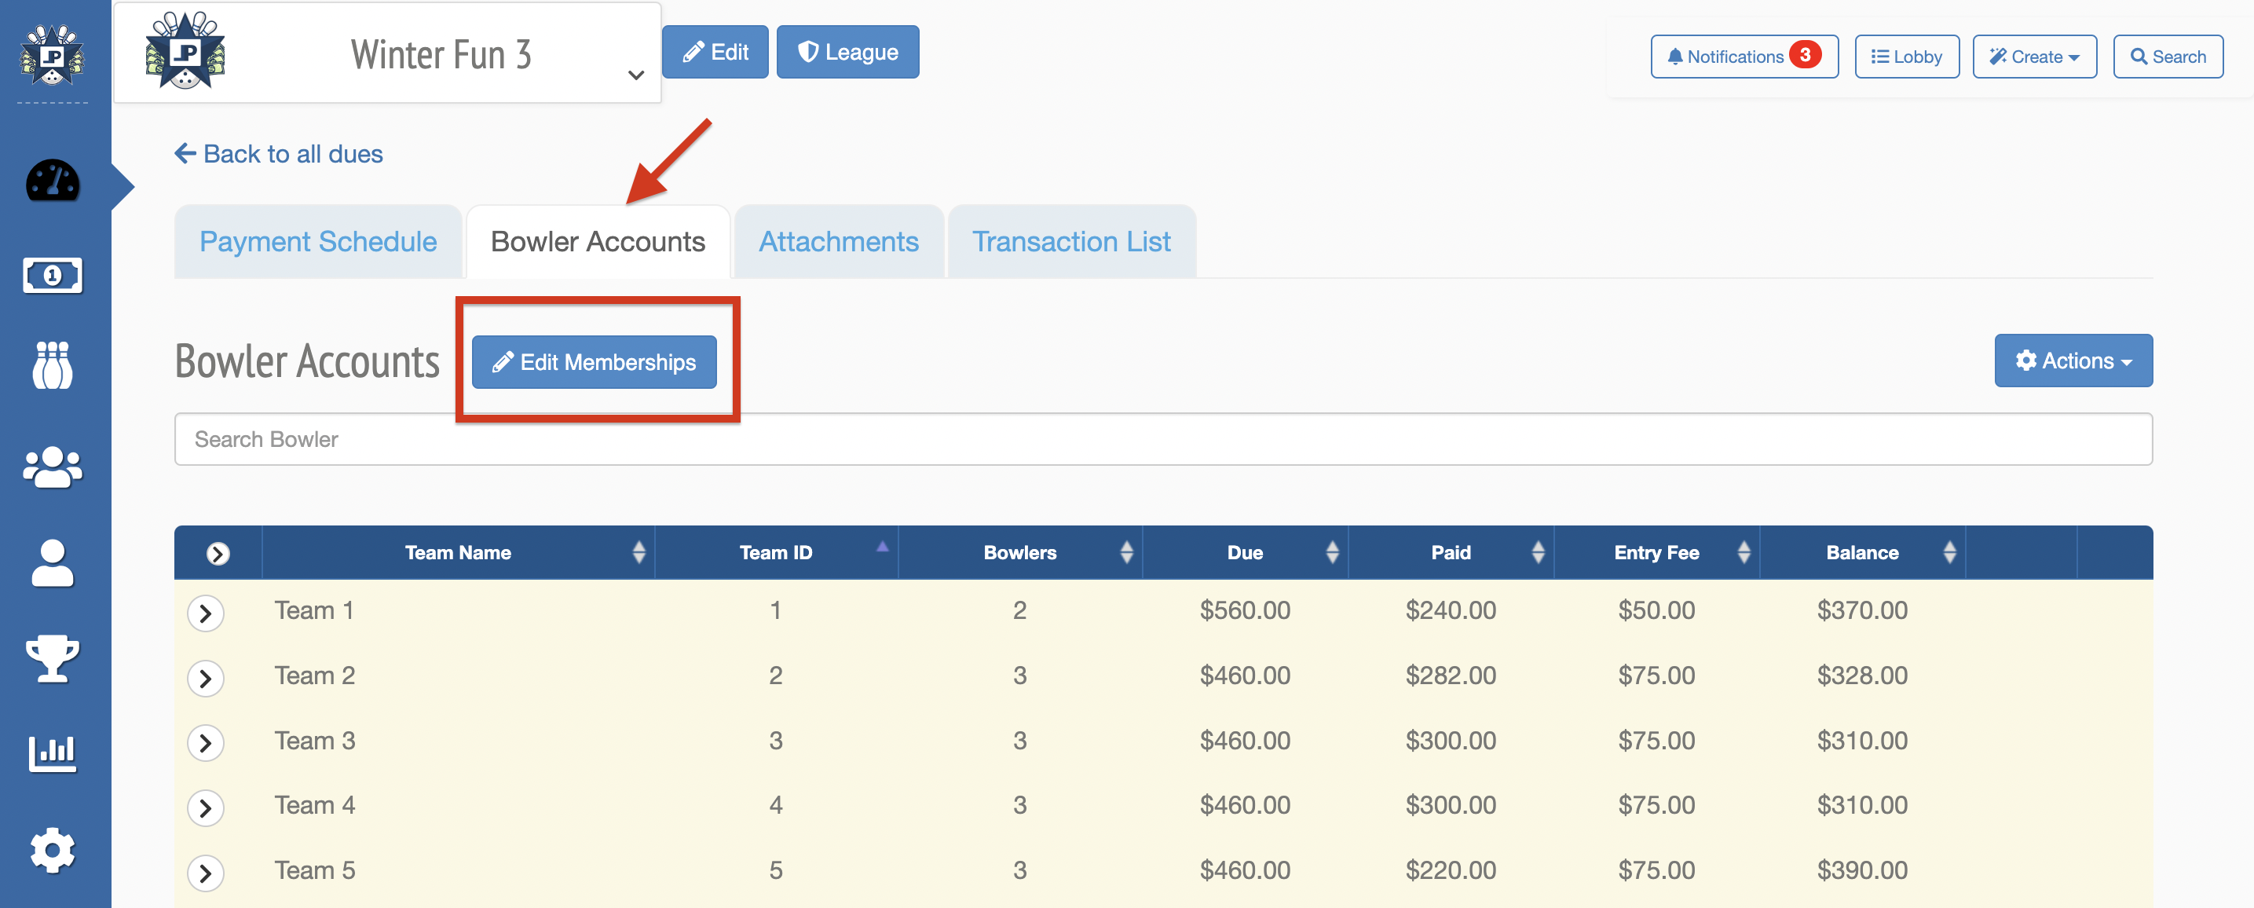Sort table by Balance column

pyautogui.click(x=1861, y=553)
